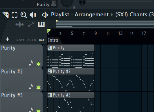Screen dimensions: 154x112
Task: Mute the Purity #3 track with its green LED
Action: [38, 111]
